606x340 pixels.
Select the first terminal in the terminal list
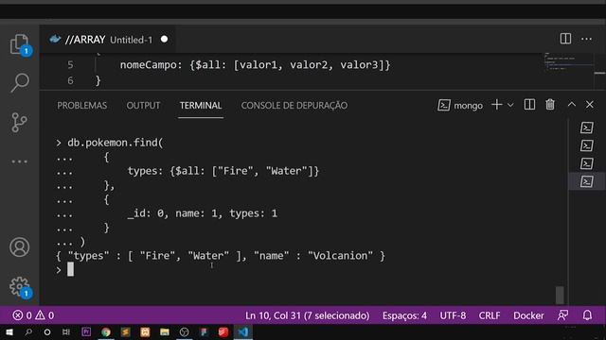tap(587, 127)
